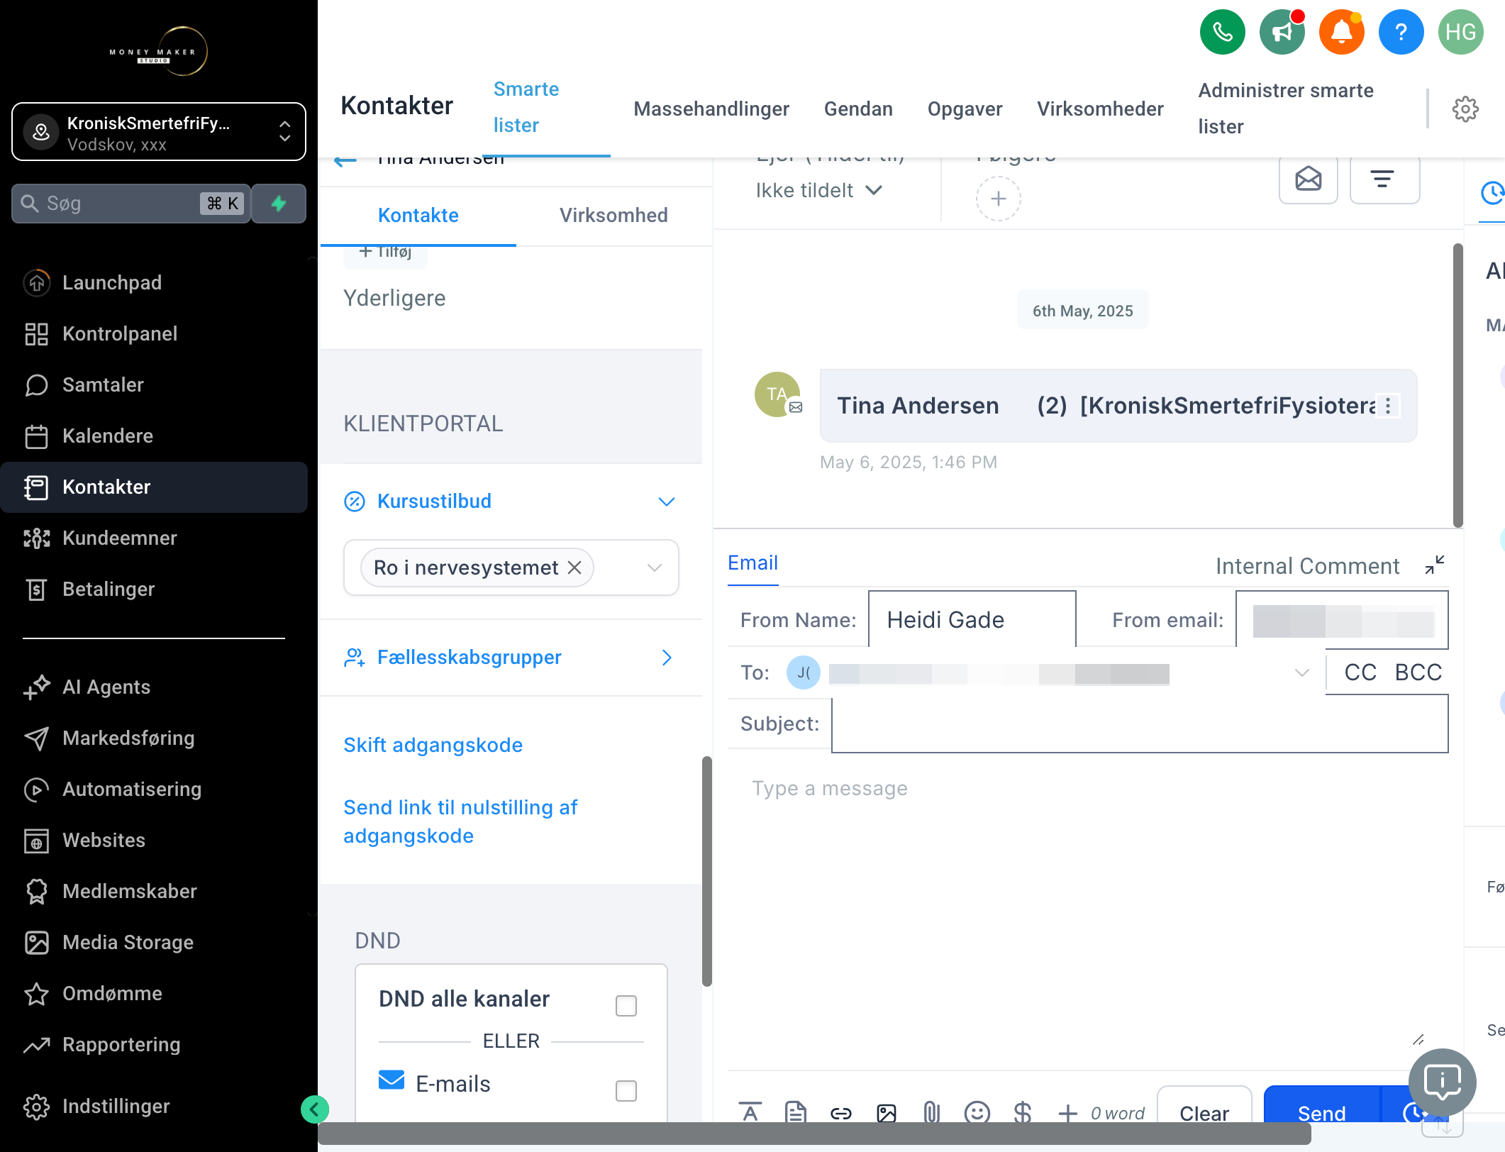Open the HG user avatar menu
1505x1152 pixels.
click(1460, 32)
